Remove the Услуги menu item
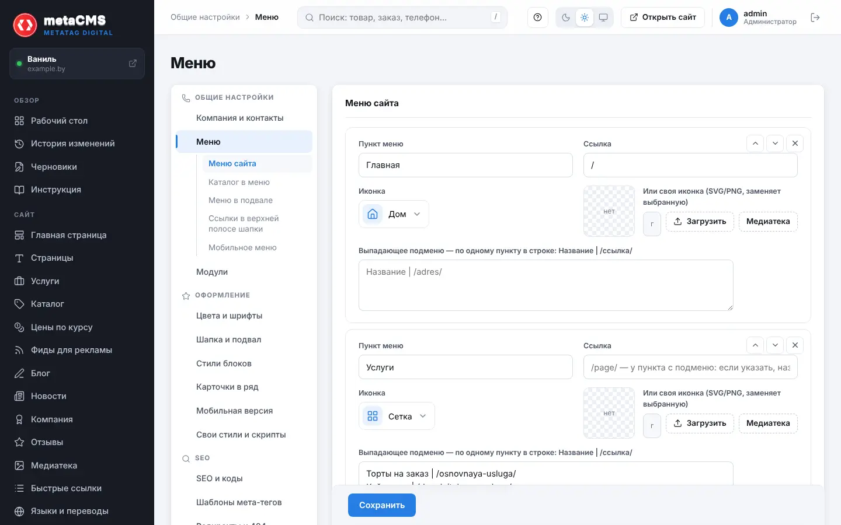This screenshot has width=841, height=525. (x=795, y=345)
